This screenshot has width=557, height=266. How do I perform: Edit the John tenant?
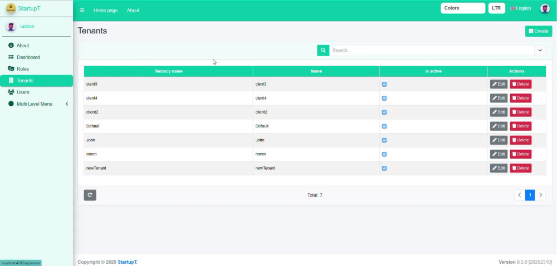(x=499, y=140)
